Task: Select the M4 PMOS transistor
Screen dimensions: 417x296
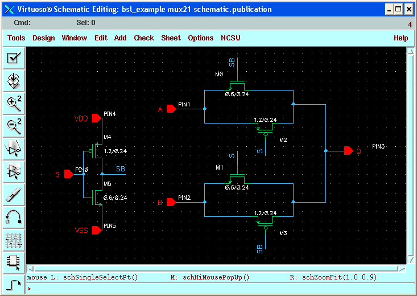Action: 96,151
